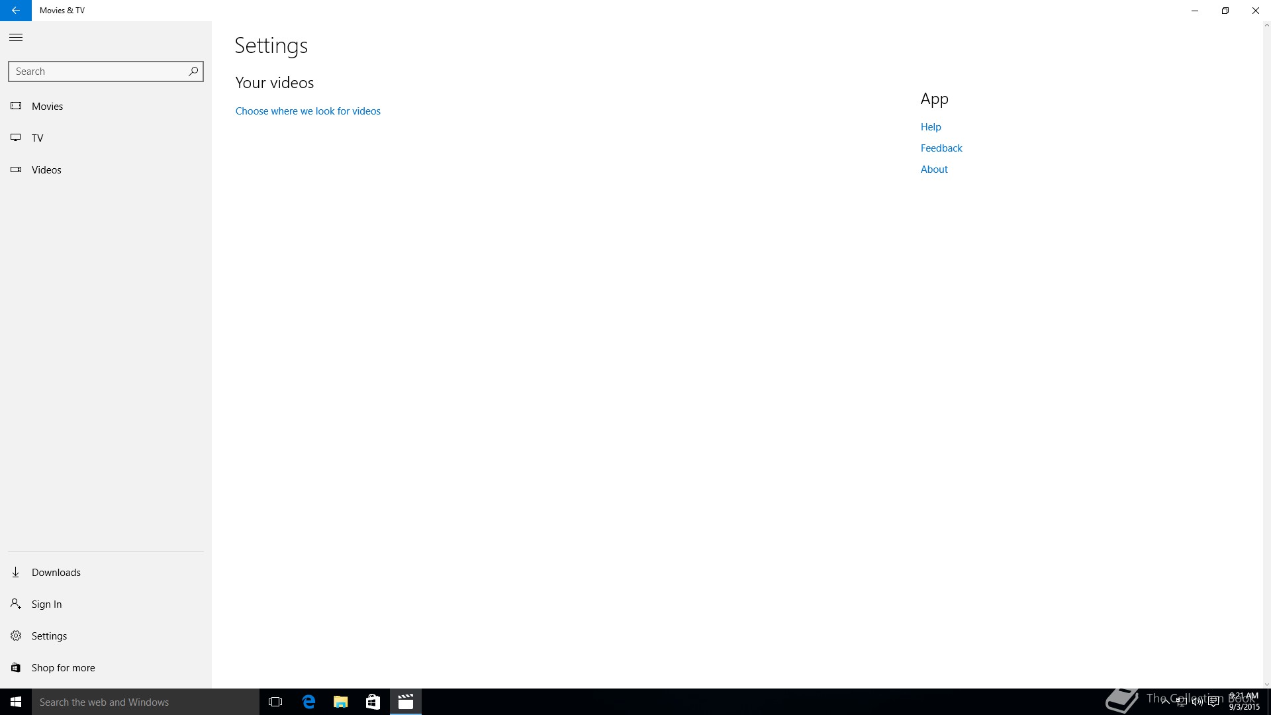The height and width of the screenshot is (715, 1271).
Task: Open Windows Store from taskbar
Action: [x=373, y=702]
